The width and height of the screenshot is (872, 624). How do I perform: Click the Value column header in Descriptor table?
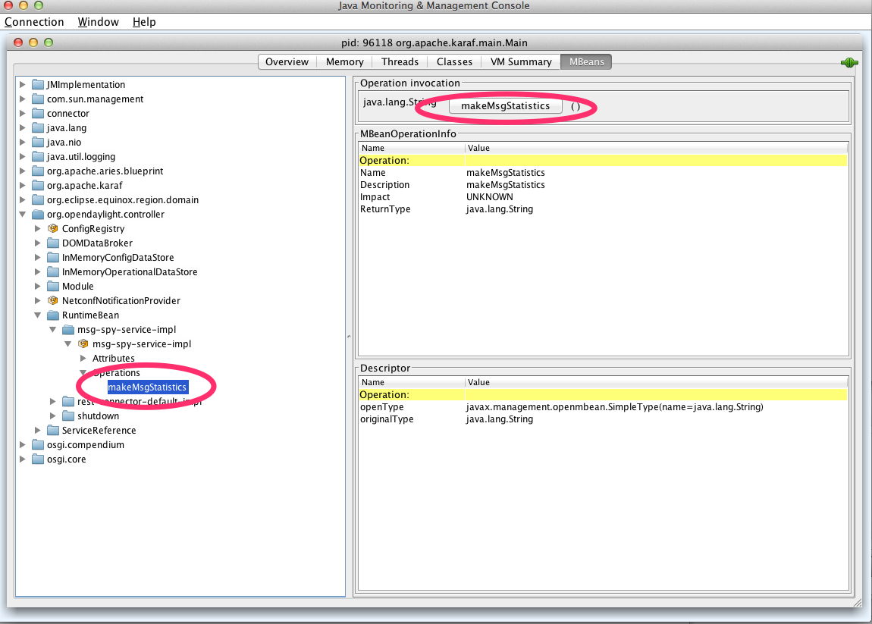click(x=656, y=382)
